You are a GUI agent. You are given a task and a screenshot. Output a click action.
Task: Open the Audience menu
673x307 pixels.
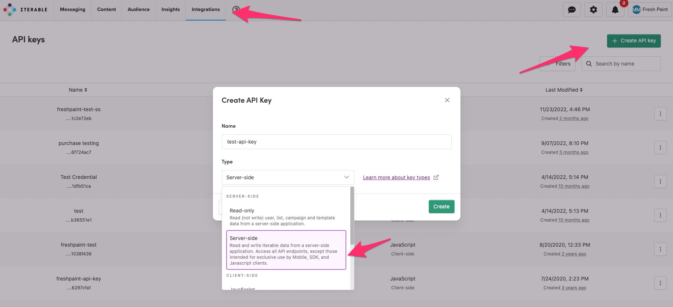coord(139,10)
